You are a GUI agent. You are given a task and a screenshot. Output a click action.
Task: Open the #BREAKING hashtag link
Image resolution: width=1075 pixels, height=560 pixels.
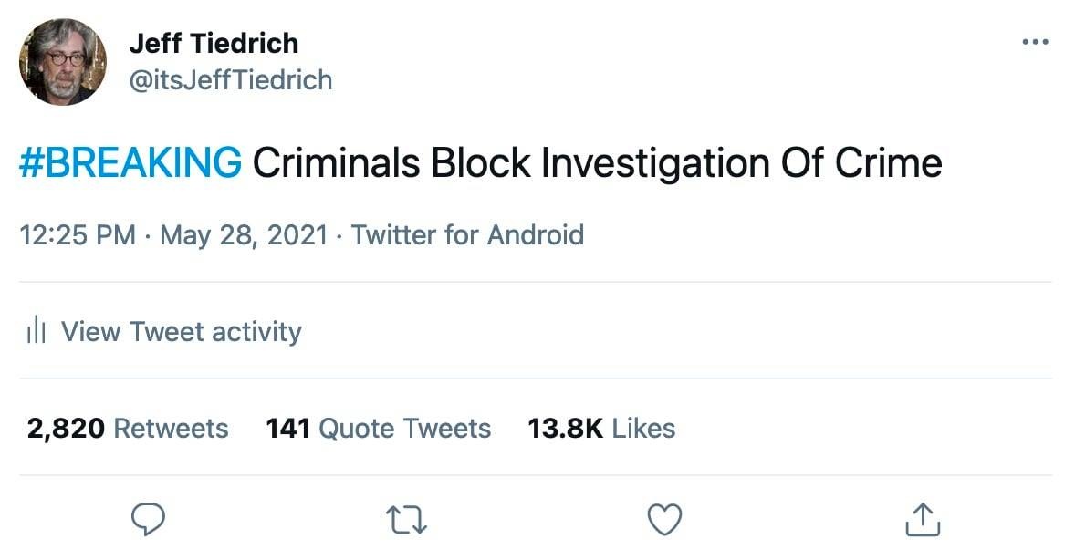click(130, 163)
